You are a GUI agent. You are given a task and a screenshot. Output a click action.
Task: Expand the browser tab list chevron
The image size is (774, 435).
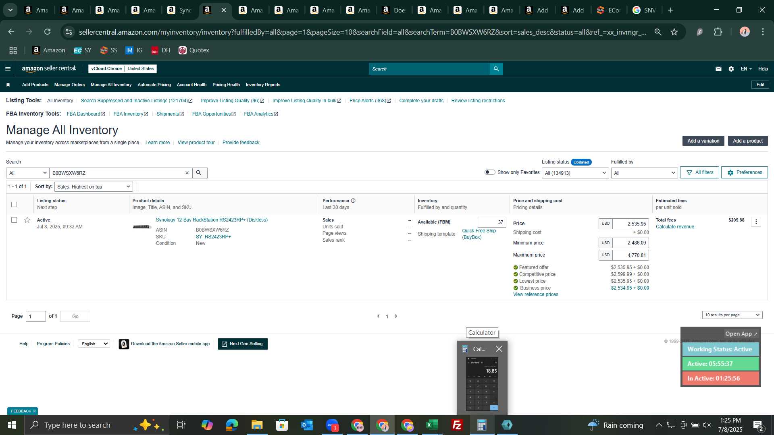click(x=10, y=10)
